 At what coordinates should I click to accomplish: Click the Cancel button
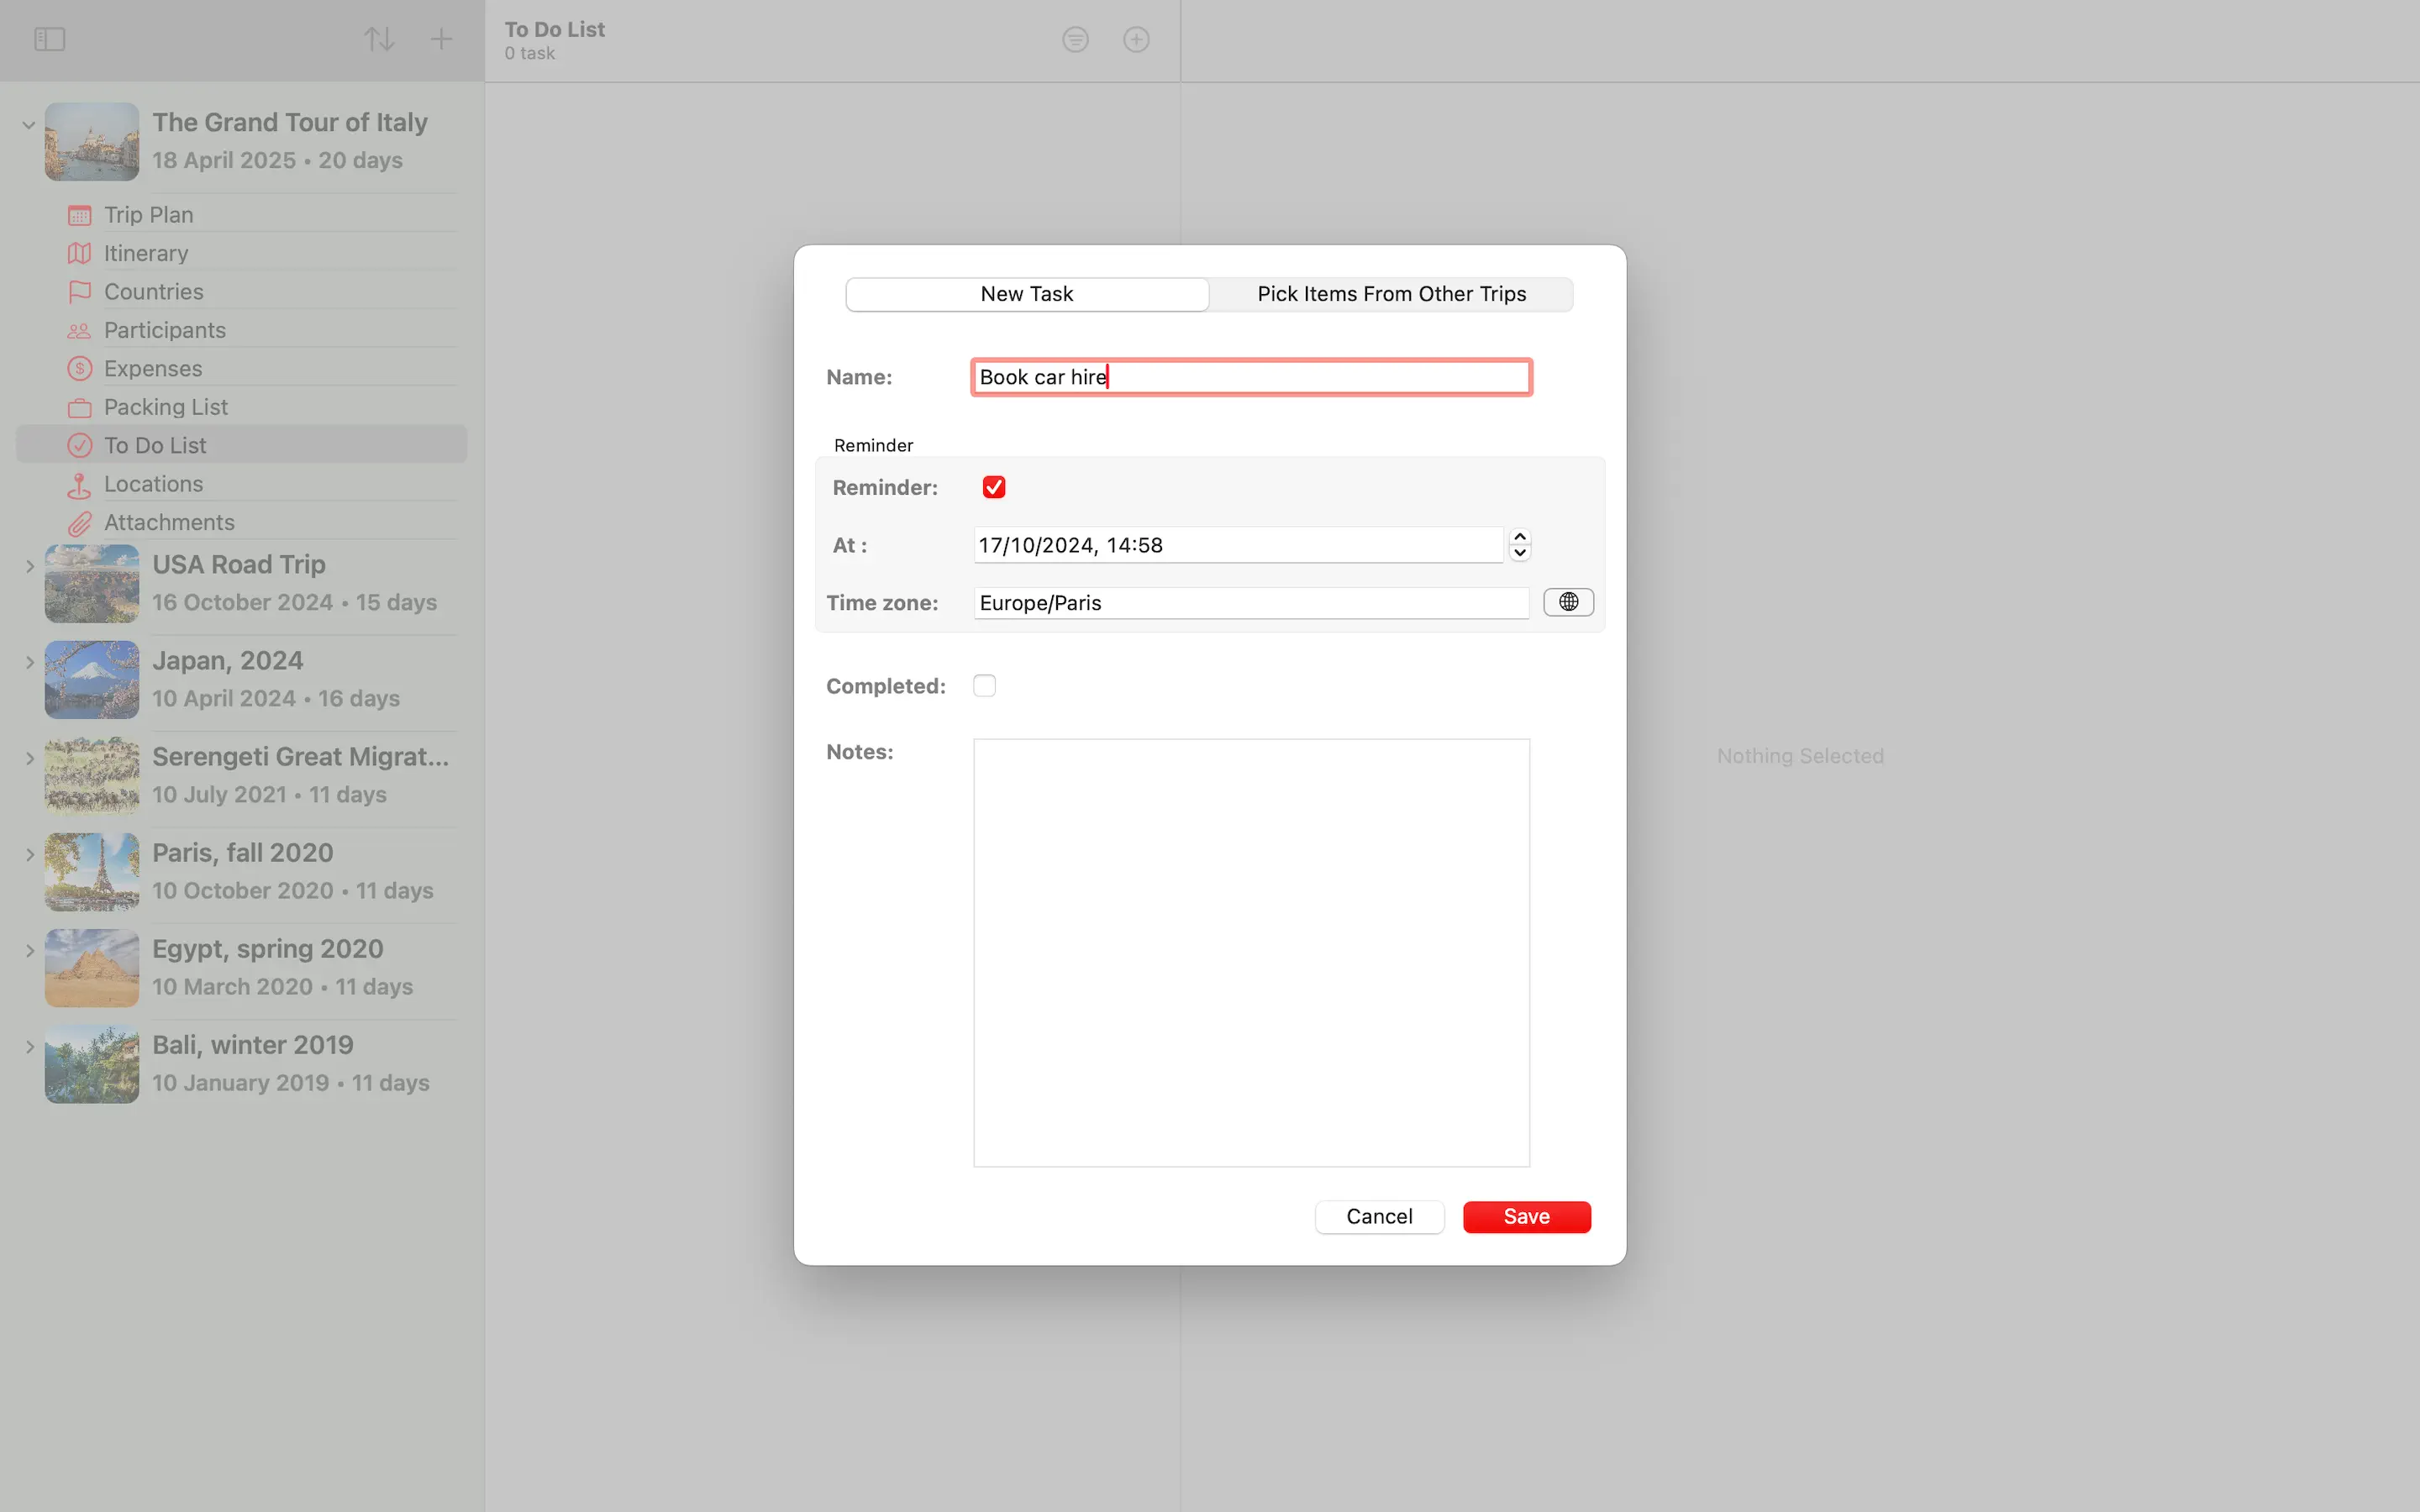[x=1378, y=1216]
